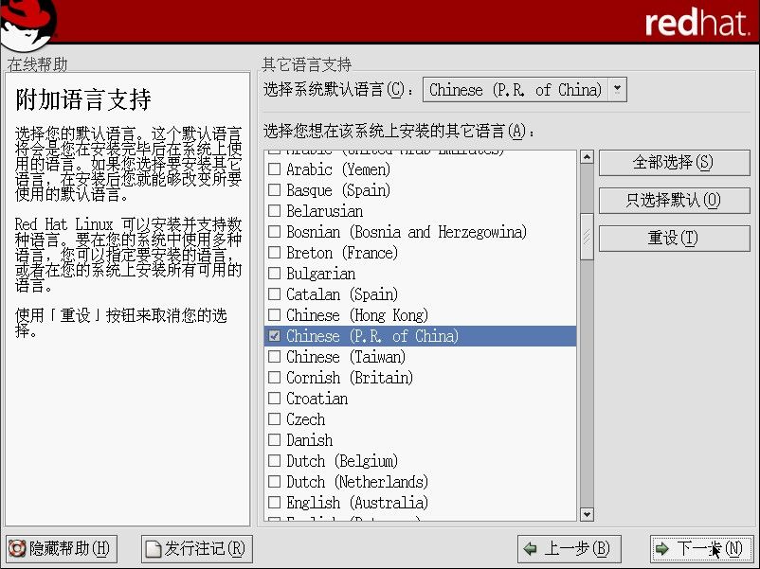Enable the Bulgarian checkbox
The image size is (760, 569).
pos(274,273)
